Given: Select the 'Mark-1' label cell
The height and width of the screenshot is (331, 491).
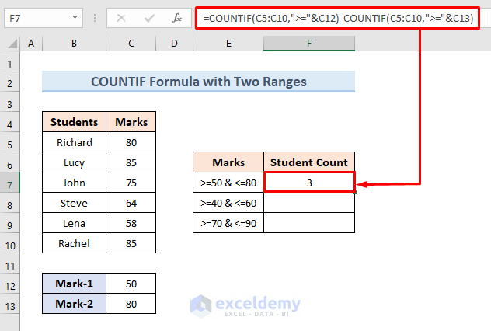Looking at the screenshot, I should 75,284.
